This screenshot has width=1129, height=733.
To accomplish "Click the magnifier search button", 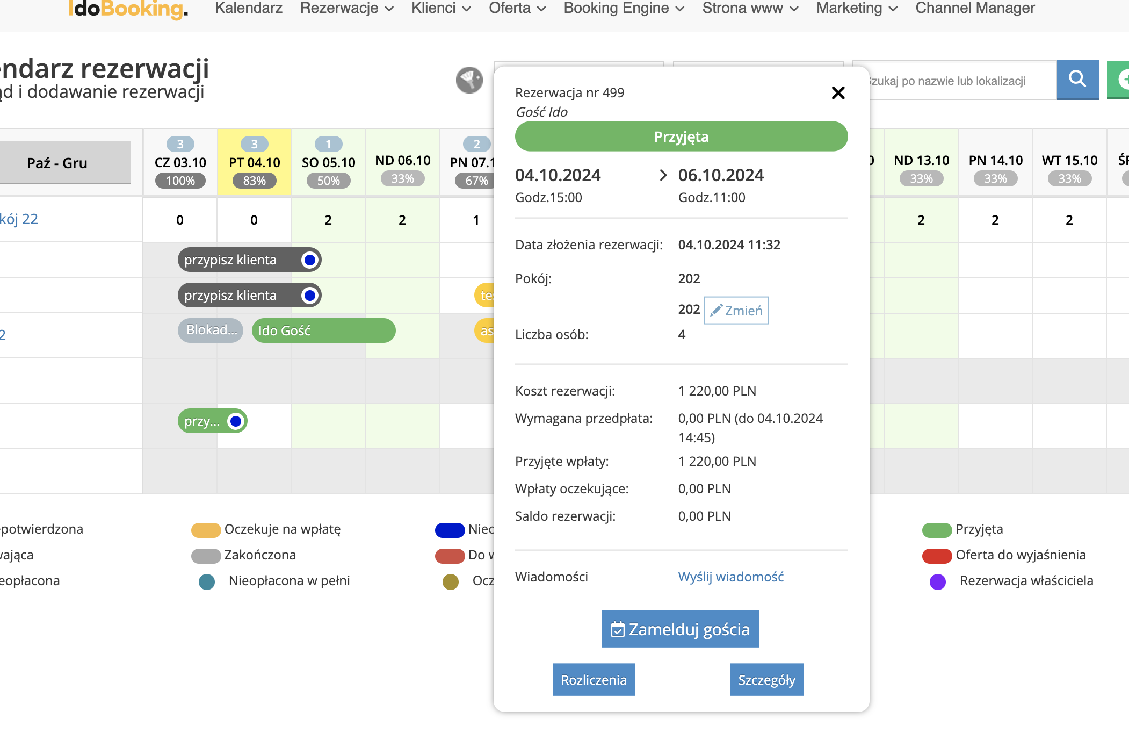I will [1077, 80].
